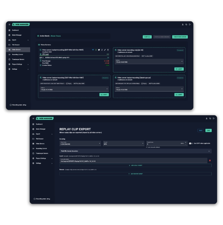Select highlighted Video Servers sidebar item in top window
The width and height of the screenshot is (223, 225).
[18, 50]
